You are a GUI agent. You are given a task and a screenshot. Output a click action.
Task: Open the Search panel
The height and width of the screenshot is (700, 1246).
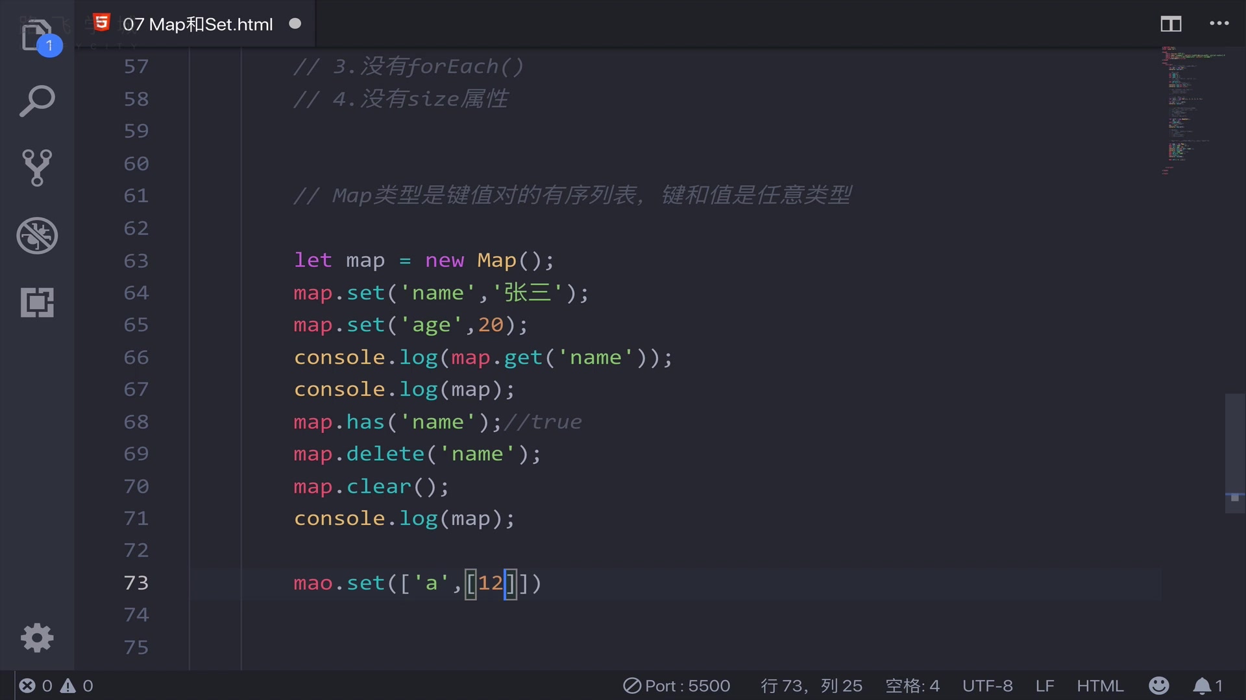(x=37, y=101)
